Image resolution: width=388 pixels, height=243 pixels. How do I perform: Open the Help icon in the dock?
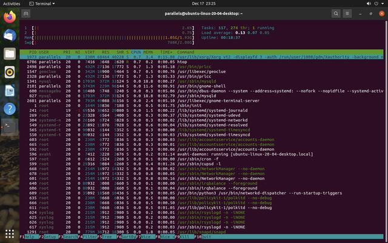click(10, 109)
